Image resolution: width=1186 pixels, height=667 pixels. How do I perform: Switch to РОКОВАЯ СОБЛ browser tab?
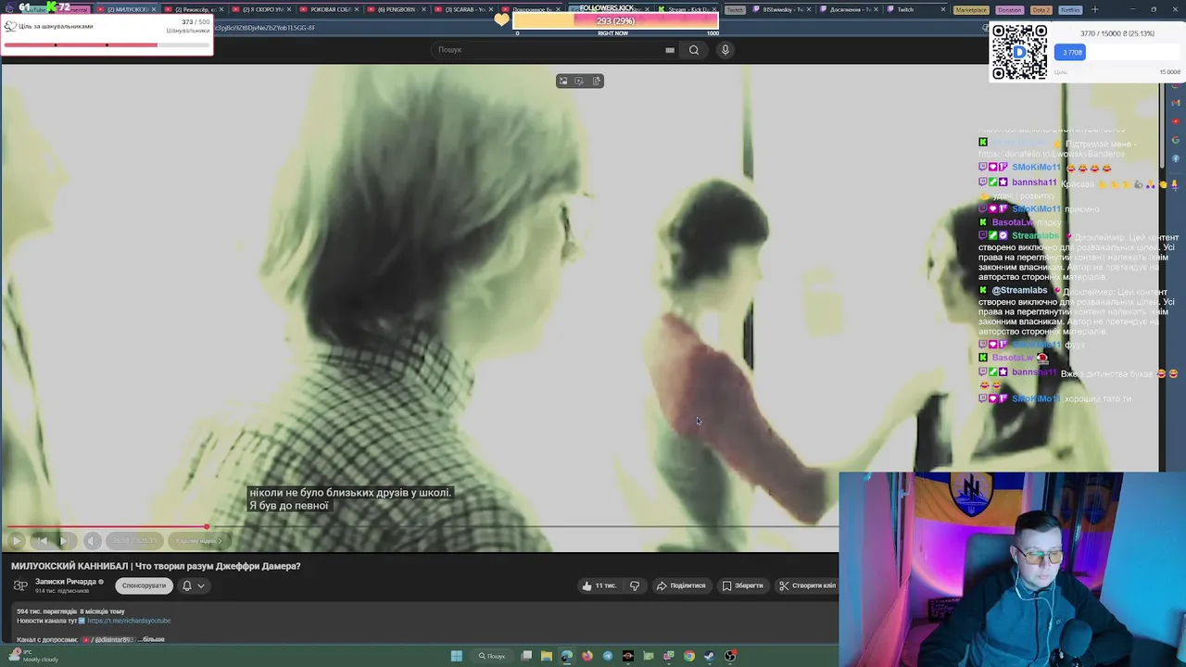pos(328,9)
